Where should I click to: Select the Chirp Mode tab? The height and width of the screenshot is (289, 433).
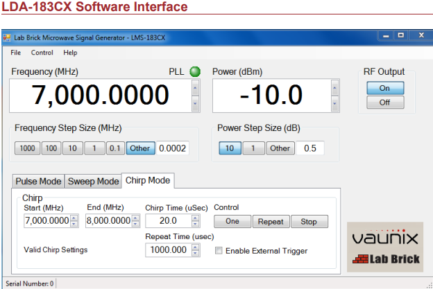[148, 180]
